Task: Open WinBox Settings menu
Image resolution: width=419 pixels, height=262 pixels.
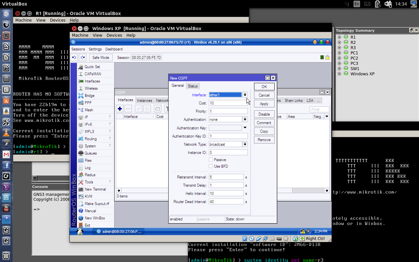Action: [x=95, y=49]
